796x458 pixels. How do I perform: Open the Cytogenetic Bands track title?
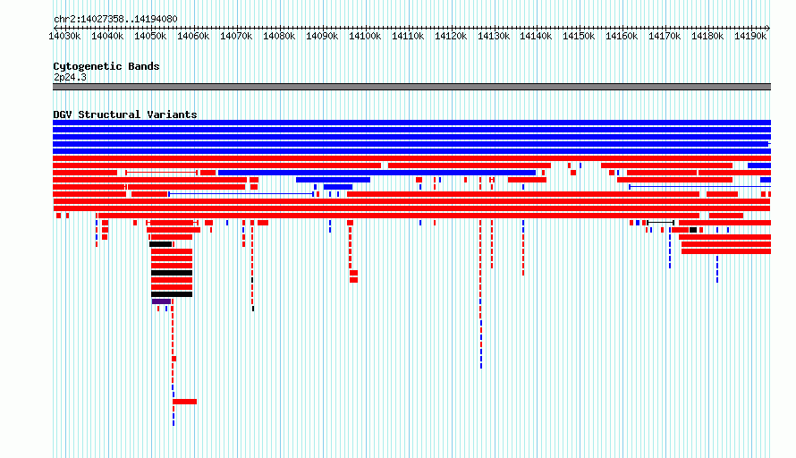[x=106, y=66]
